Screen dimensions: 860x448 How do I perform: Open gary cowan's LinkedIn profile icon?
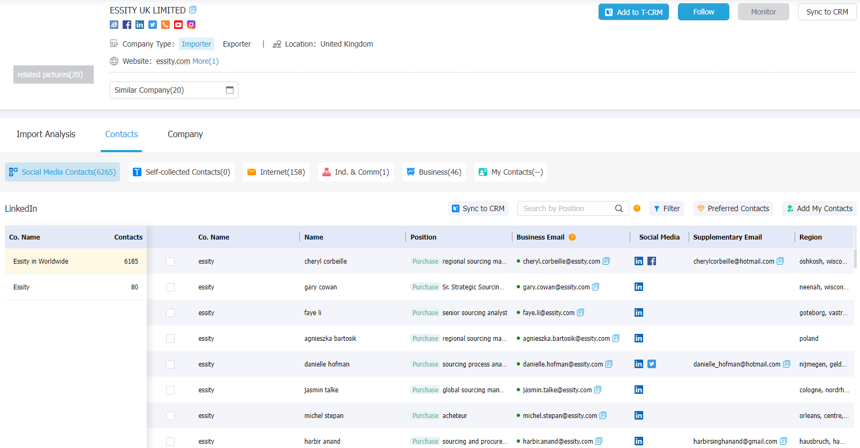tap(639, 287)
